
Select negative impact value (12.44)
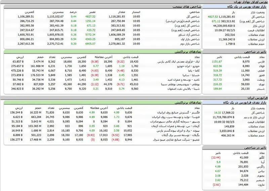point(216,157)
